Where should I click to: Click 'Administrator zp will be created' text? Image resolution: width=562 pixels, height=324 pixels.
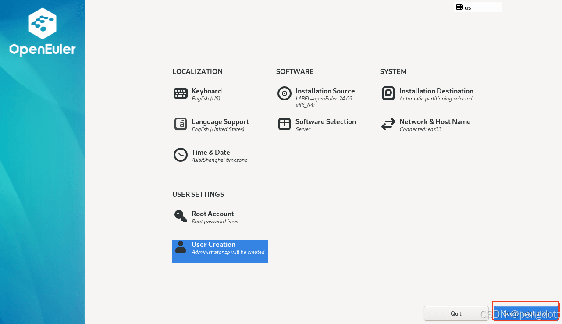pyautogui.click(x=228, y=252)
